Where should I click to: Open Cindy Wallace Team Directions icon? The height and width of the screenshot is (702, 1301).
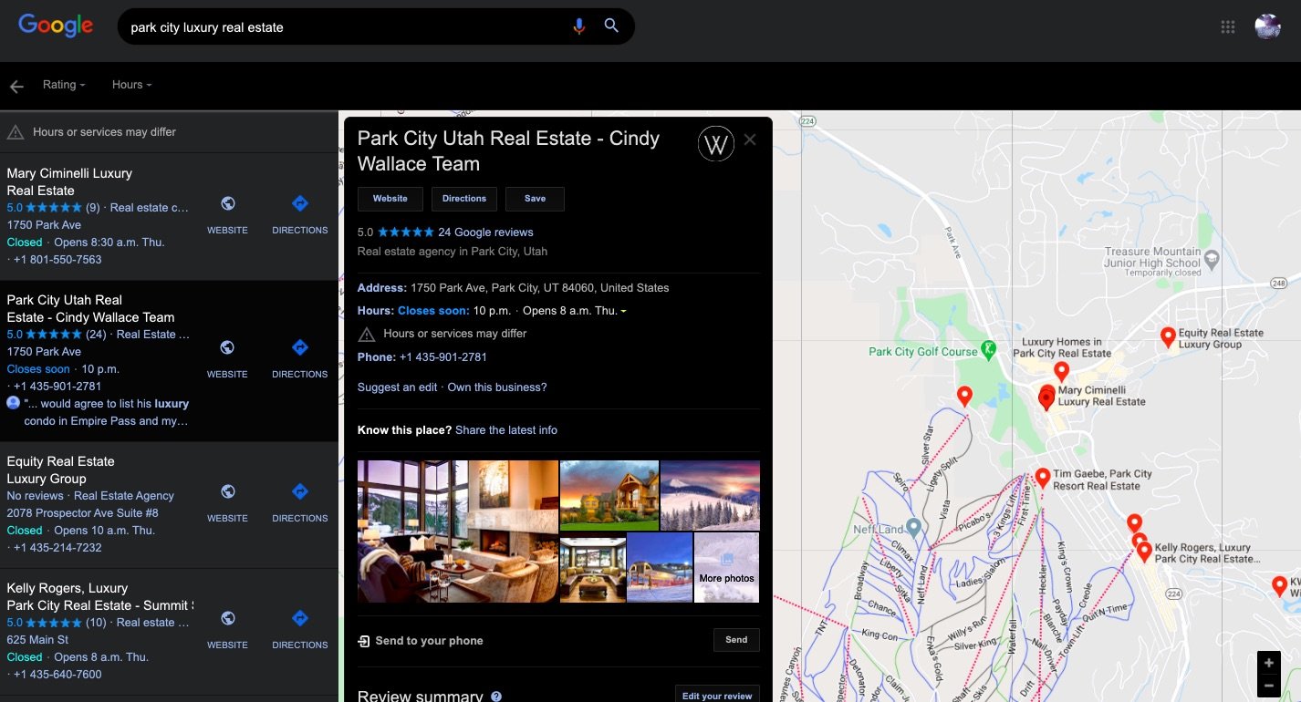coord(299,347)
